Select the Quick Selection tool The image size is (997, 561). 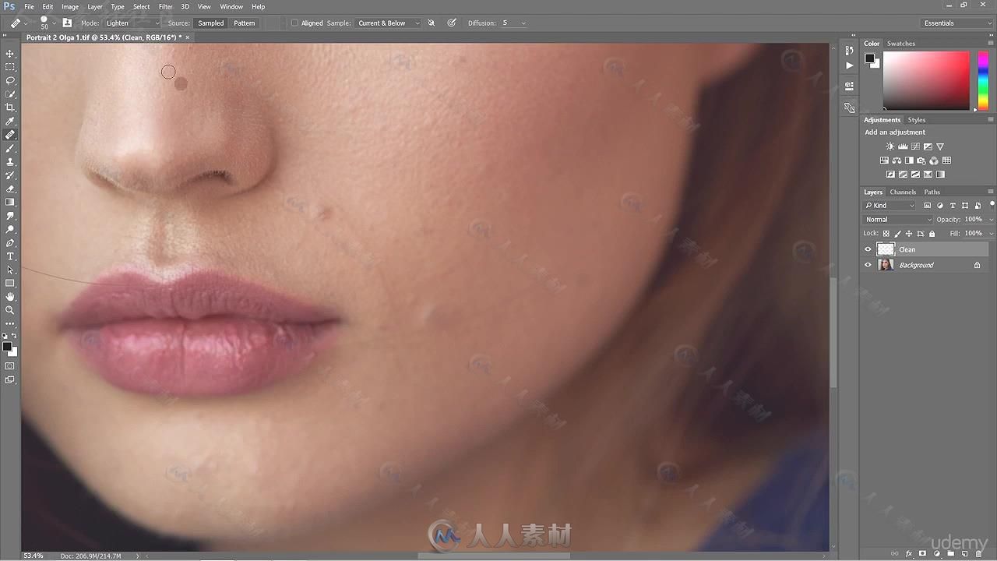point(10,94)
